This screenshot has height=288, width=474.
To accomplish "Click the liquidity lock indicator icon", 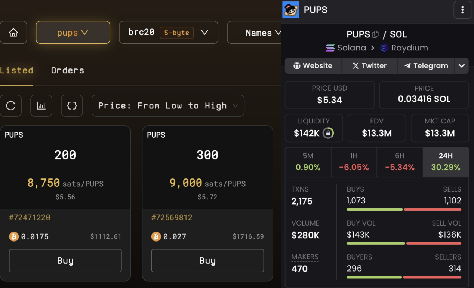I will click(328, 133).
